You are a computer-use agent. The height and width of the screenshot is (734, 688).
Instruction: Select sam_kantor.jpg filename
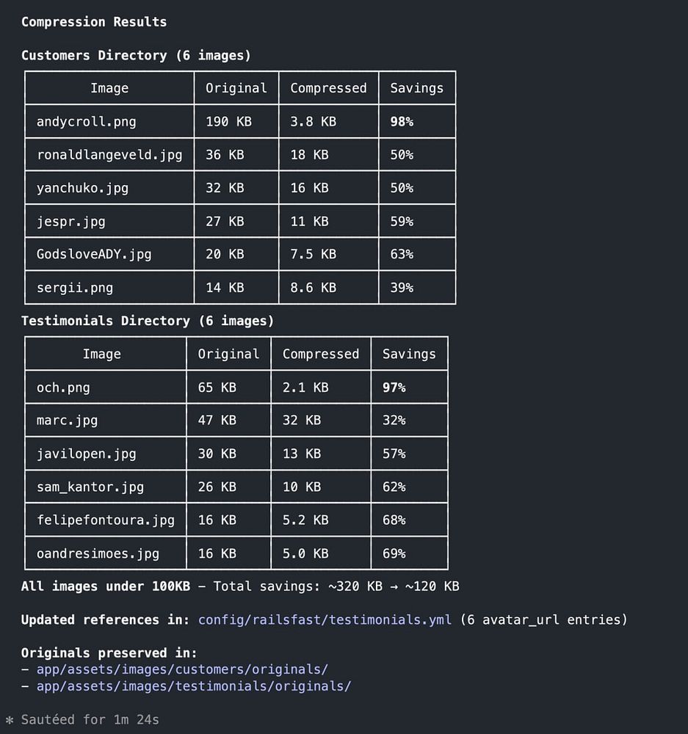click(x=90, y=487)
